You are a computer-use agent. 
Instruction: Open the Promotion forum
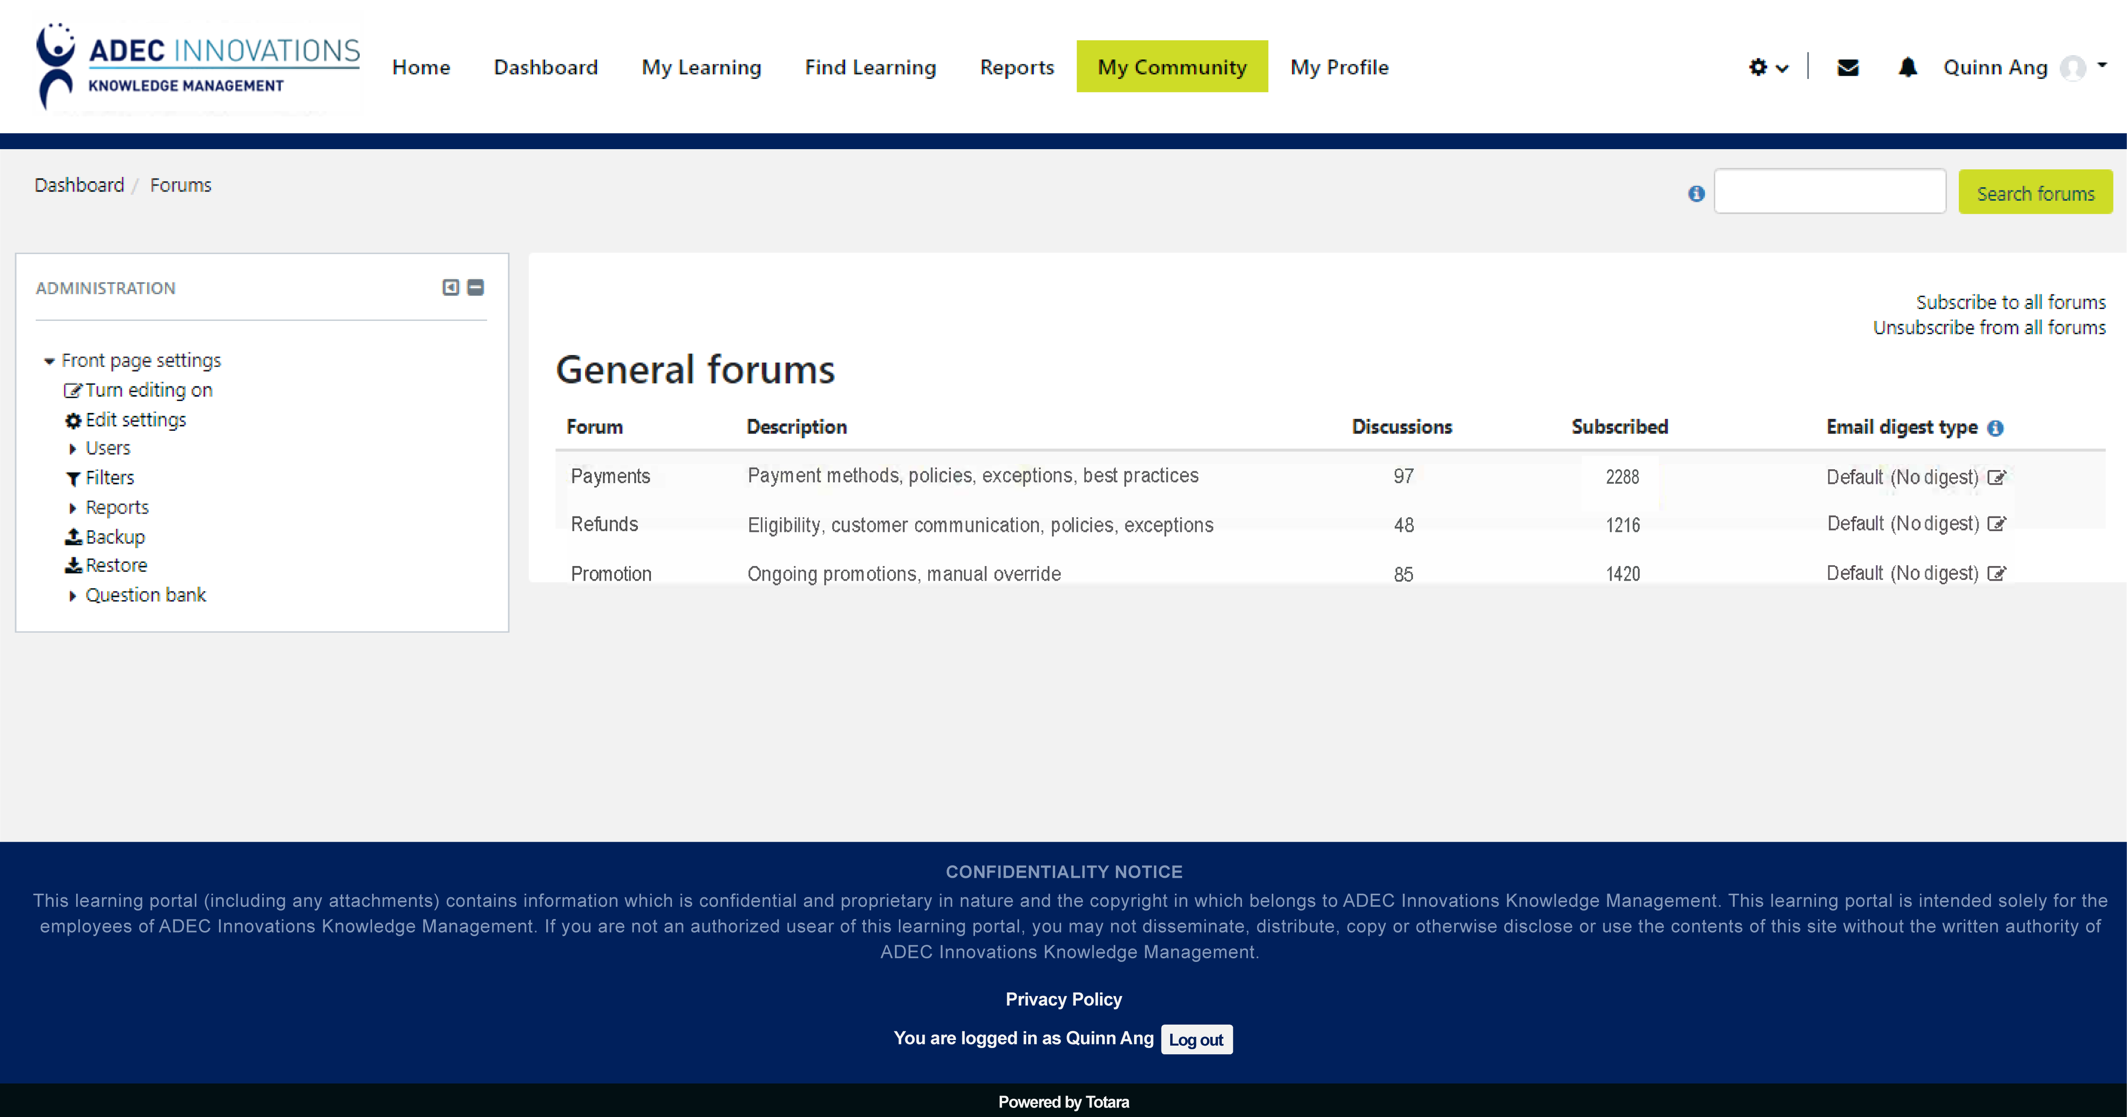tap(611, 574)
